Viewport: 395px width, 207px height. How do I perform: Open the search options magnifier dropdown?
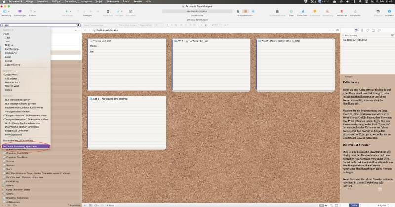point(3,25)
